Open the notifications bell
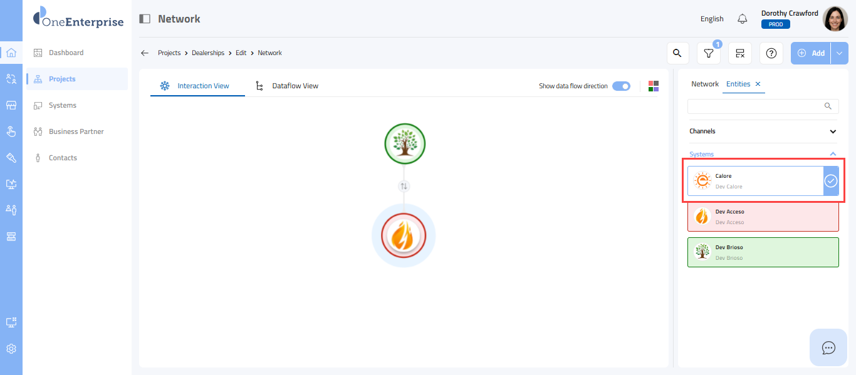The image size is (856, 375). pyautogui.click(x=743, y=19)
